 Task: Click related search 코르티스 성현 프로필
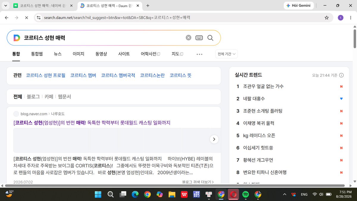tap(46, 75)
